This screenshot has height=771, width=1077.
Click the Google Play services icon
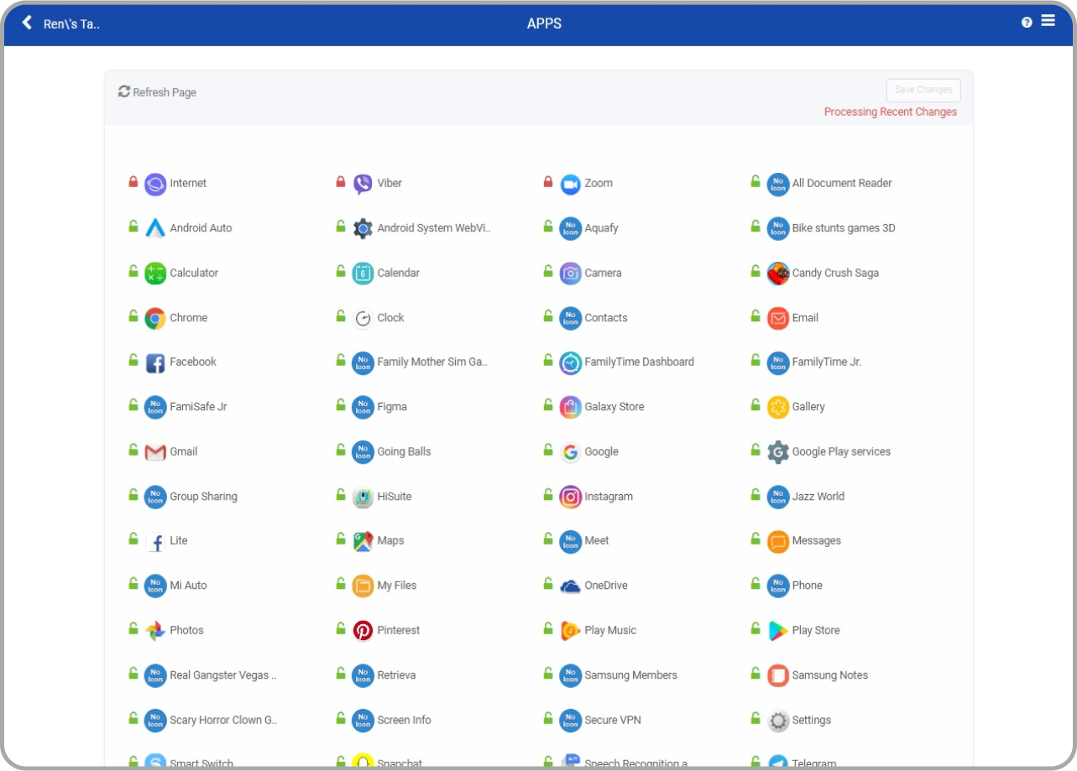(778, 452)
